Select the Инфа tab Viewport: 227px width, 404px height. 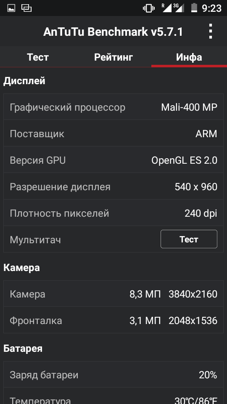[x=189, y=57]
